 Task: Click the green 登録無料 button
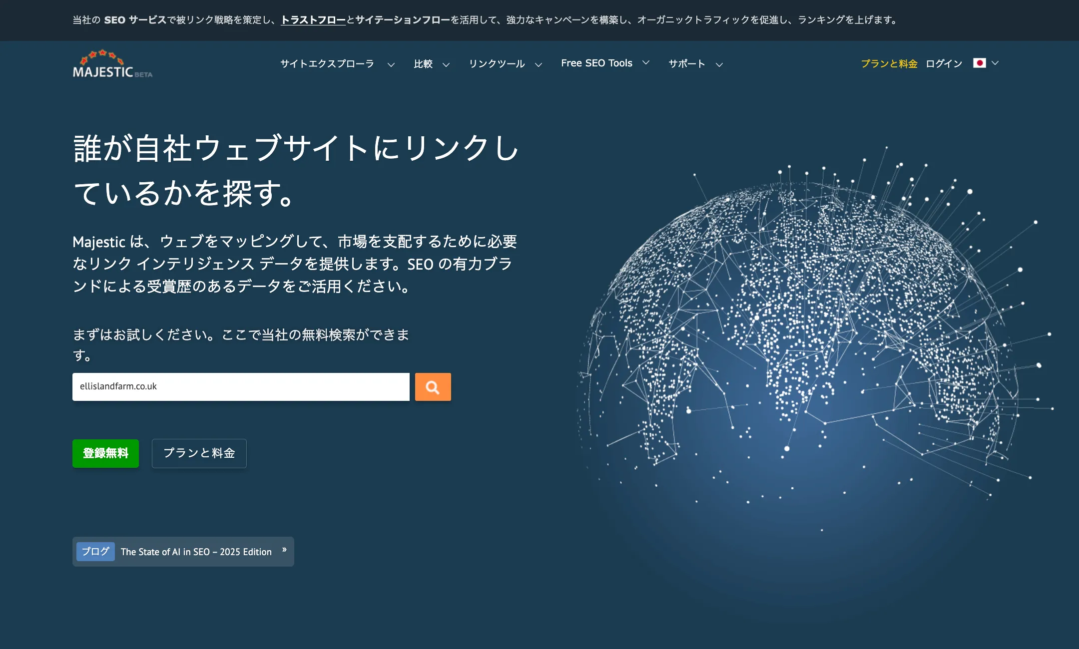pos(105,453)
